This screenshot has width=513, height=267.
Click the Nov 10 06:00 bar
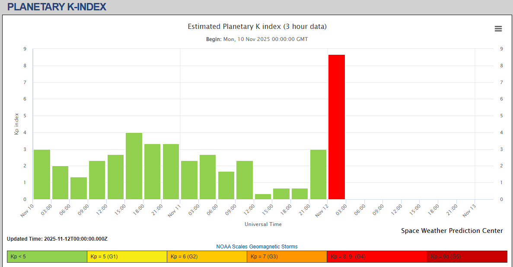point(79,188)
